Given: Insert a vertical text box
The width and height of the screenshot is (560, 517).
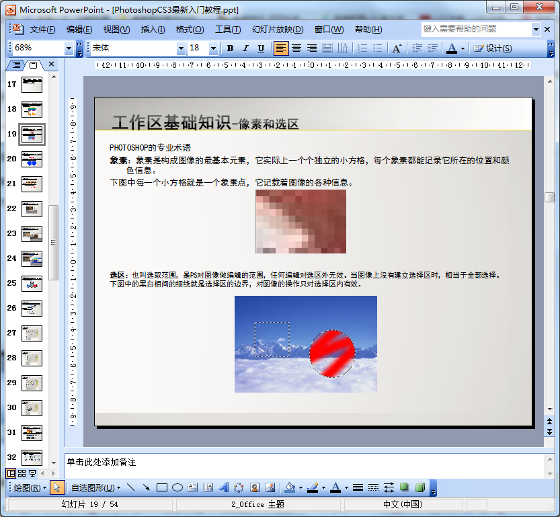Looking at the screenshot, I should pyautogui.click(x=208, y=487).
